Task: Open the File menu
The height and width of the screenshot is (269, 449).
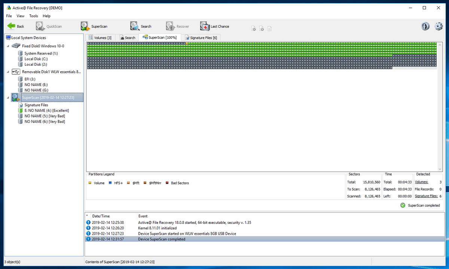Action: [9, 16]
